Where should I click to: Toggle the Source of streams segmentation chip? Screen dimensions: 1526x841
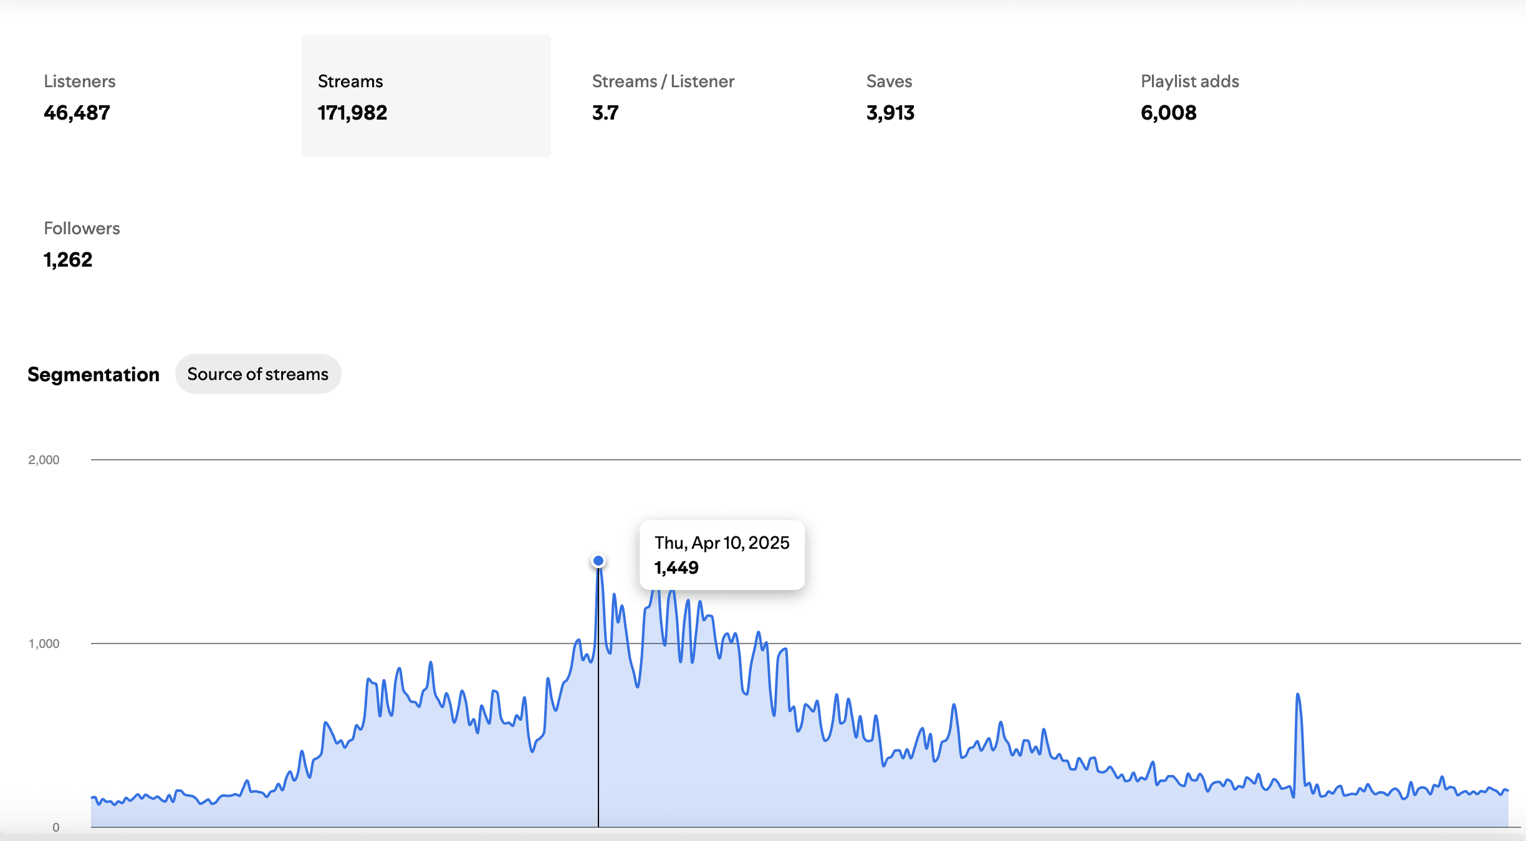257,374
